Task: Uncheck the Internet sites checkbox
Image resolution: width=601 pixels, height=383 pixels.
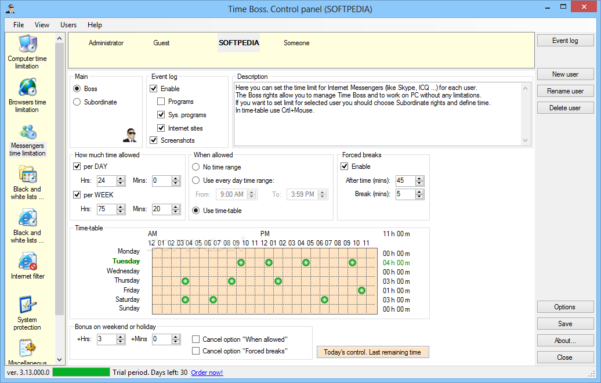Action: (161, 128)
